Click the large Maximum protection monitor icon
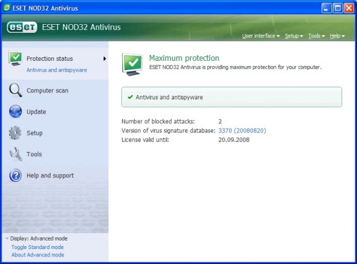Viewport: 357px width, 264px height. coord(132,64)
